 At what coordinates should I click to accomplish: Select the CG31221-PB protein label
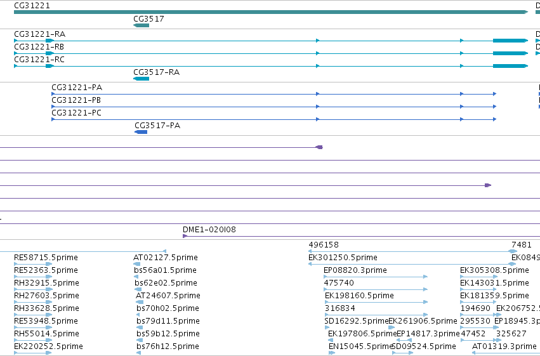76,100
